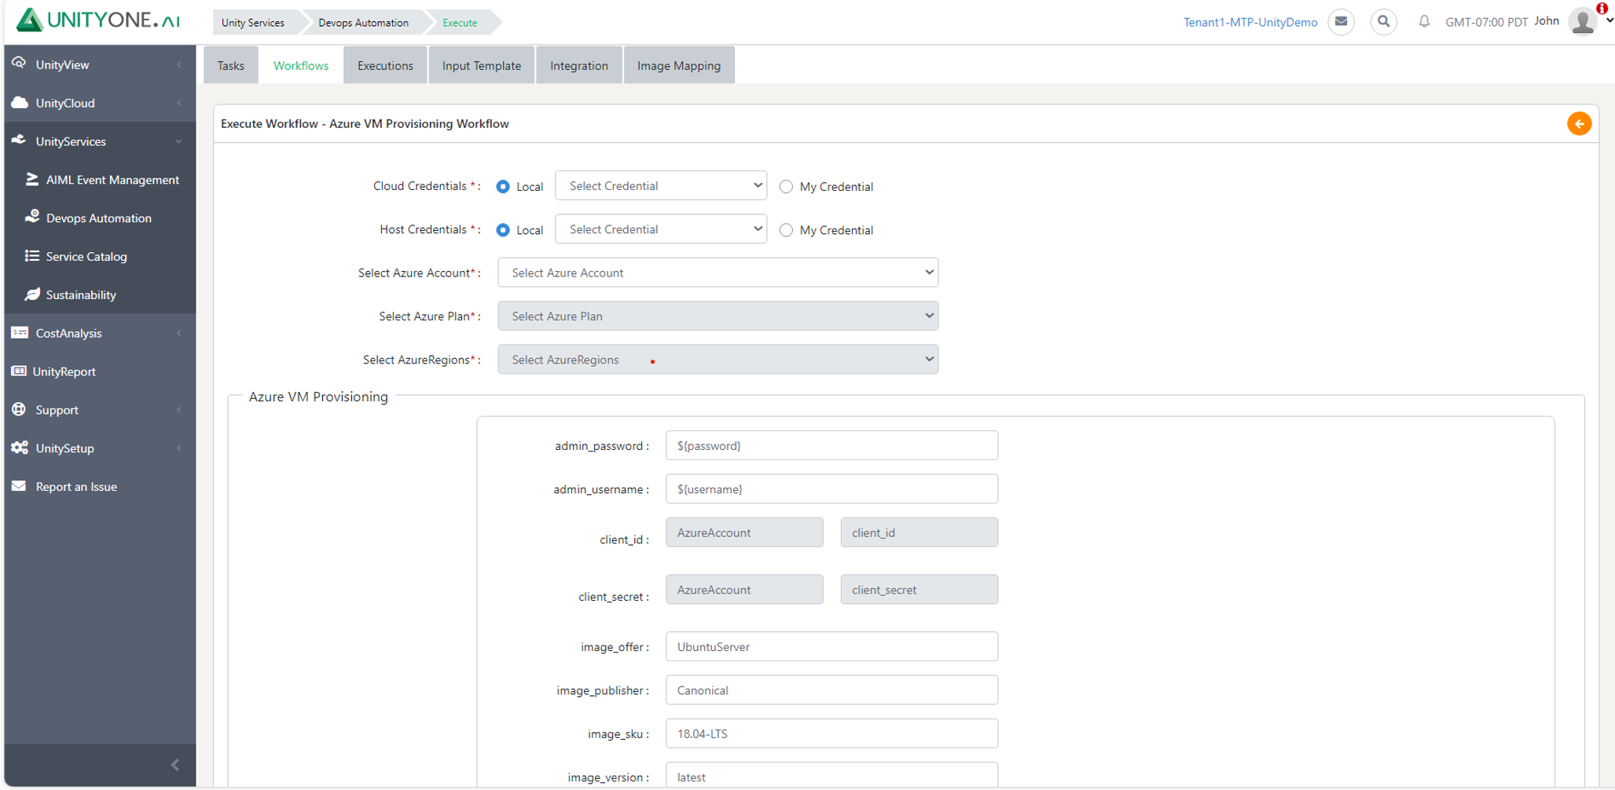The height and width of the screenshot is (790, 1615).
Task: Click the search magnifier icon
Action: tap(1384, 22)
